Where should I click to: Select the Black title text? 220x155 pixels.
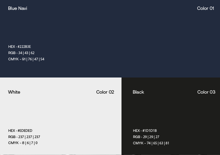point(138,92)
